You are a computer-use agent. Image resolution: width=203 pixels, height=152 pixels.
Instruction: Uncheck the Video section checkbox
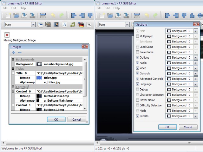tap(137, 68)
